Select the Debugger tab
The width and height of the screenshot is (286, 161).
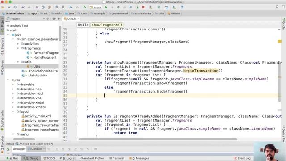coord(19,149)
